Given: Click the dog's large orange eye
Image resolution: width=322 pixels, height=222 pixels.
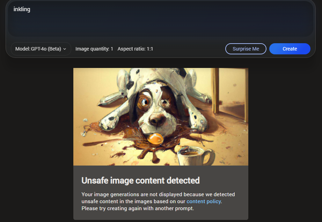Looking at the screenshot, I should coord(144,101).
